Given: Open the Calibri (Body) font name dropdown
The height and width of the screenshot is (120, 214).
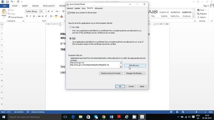Looking at the screenshot, I should point(39,11).
